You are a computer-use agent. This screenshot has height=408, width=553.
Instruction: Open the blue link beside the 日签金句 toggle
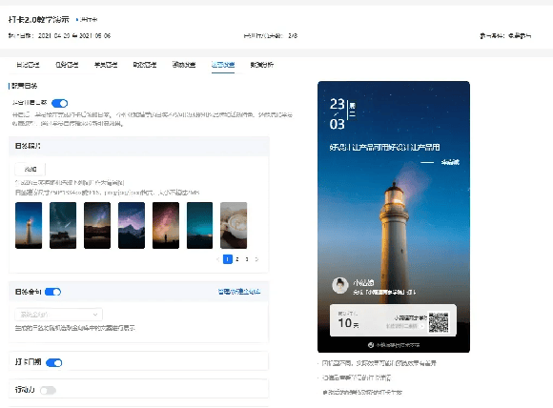coord(239,292)
